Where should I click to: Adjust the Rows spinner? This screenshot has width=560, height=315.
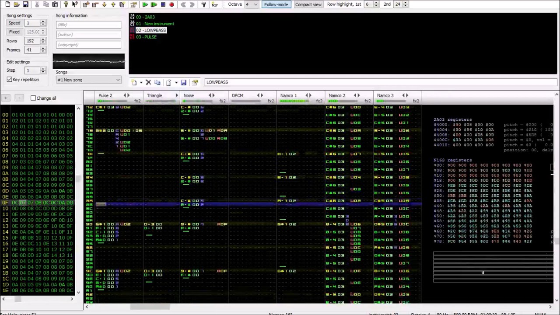tap(43, 41)
